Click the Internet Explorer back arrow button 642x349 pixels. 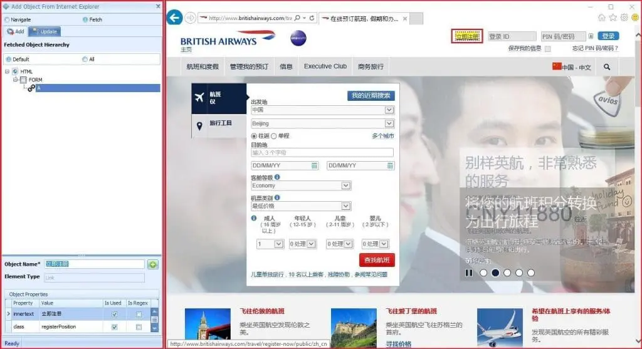(x=175, y=18)
